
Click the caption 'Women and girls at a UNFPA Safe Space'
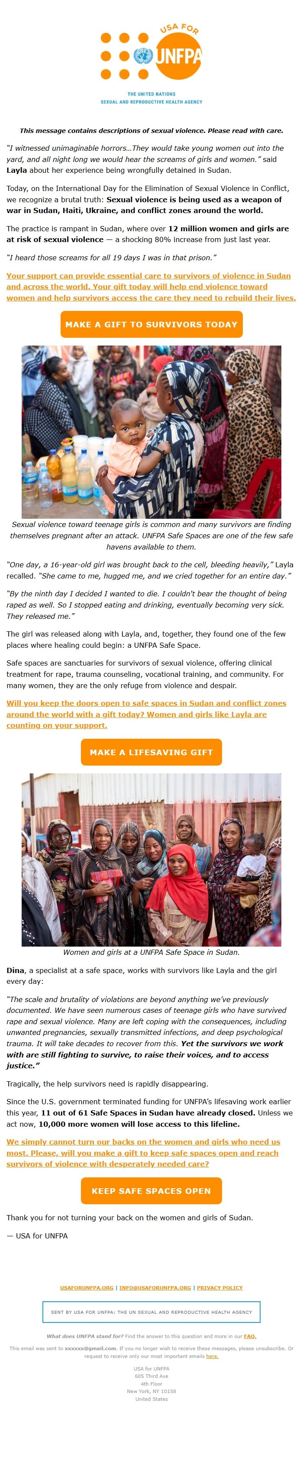[x=151, y=953]
